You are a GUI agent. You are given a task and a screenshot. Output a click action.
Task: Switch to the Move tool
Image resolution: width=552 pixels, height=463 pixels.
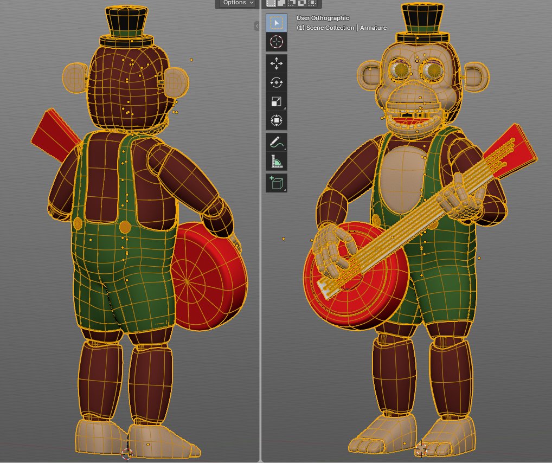(277, 63)
